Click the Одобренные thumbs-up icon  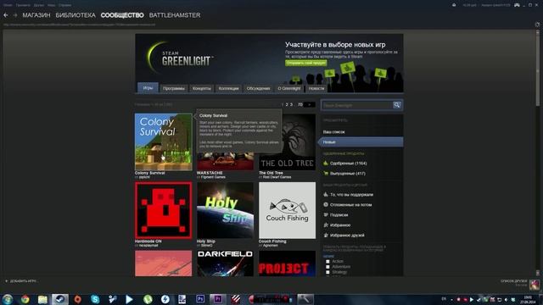pos(326,163)
